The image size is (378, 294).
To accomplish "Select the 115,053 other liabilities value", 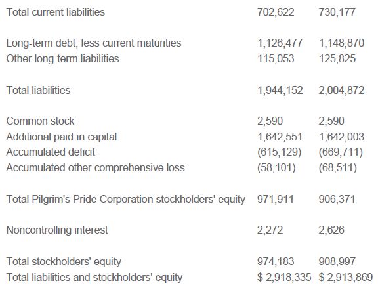I will pos(276,59).
